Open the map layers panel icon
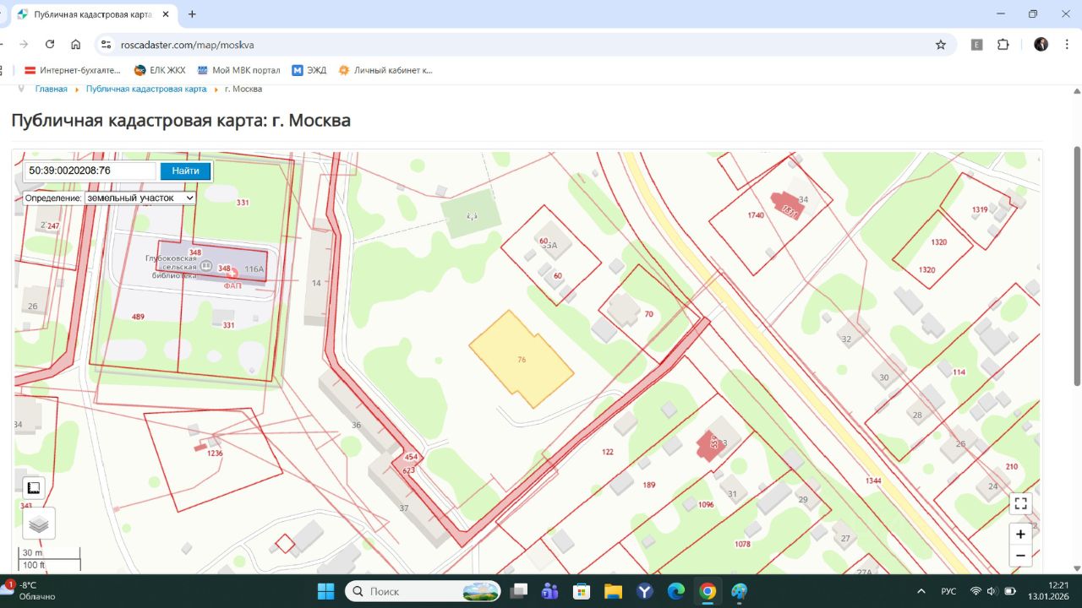The width and height of the screenshot is (1082, 608). (38, 524)
